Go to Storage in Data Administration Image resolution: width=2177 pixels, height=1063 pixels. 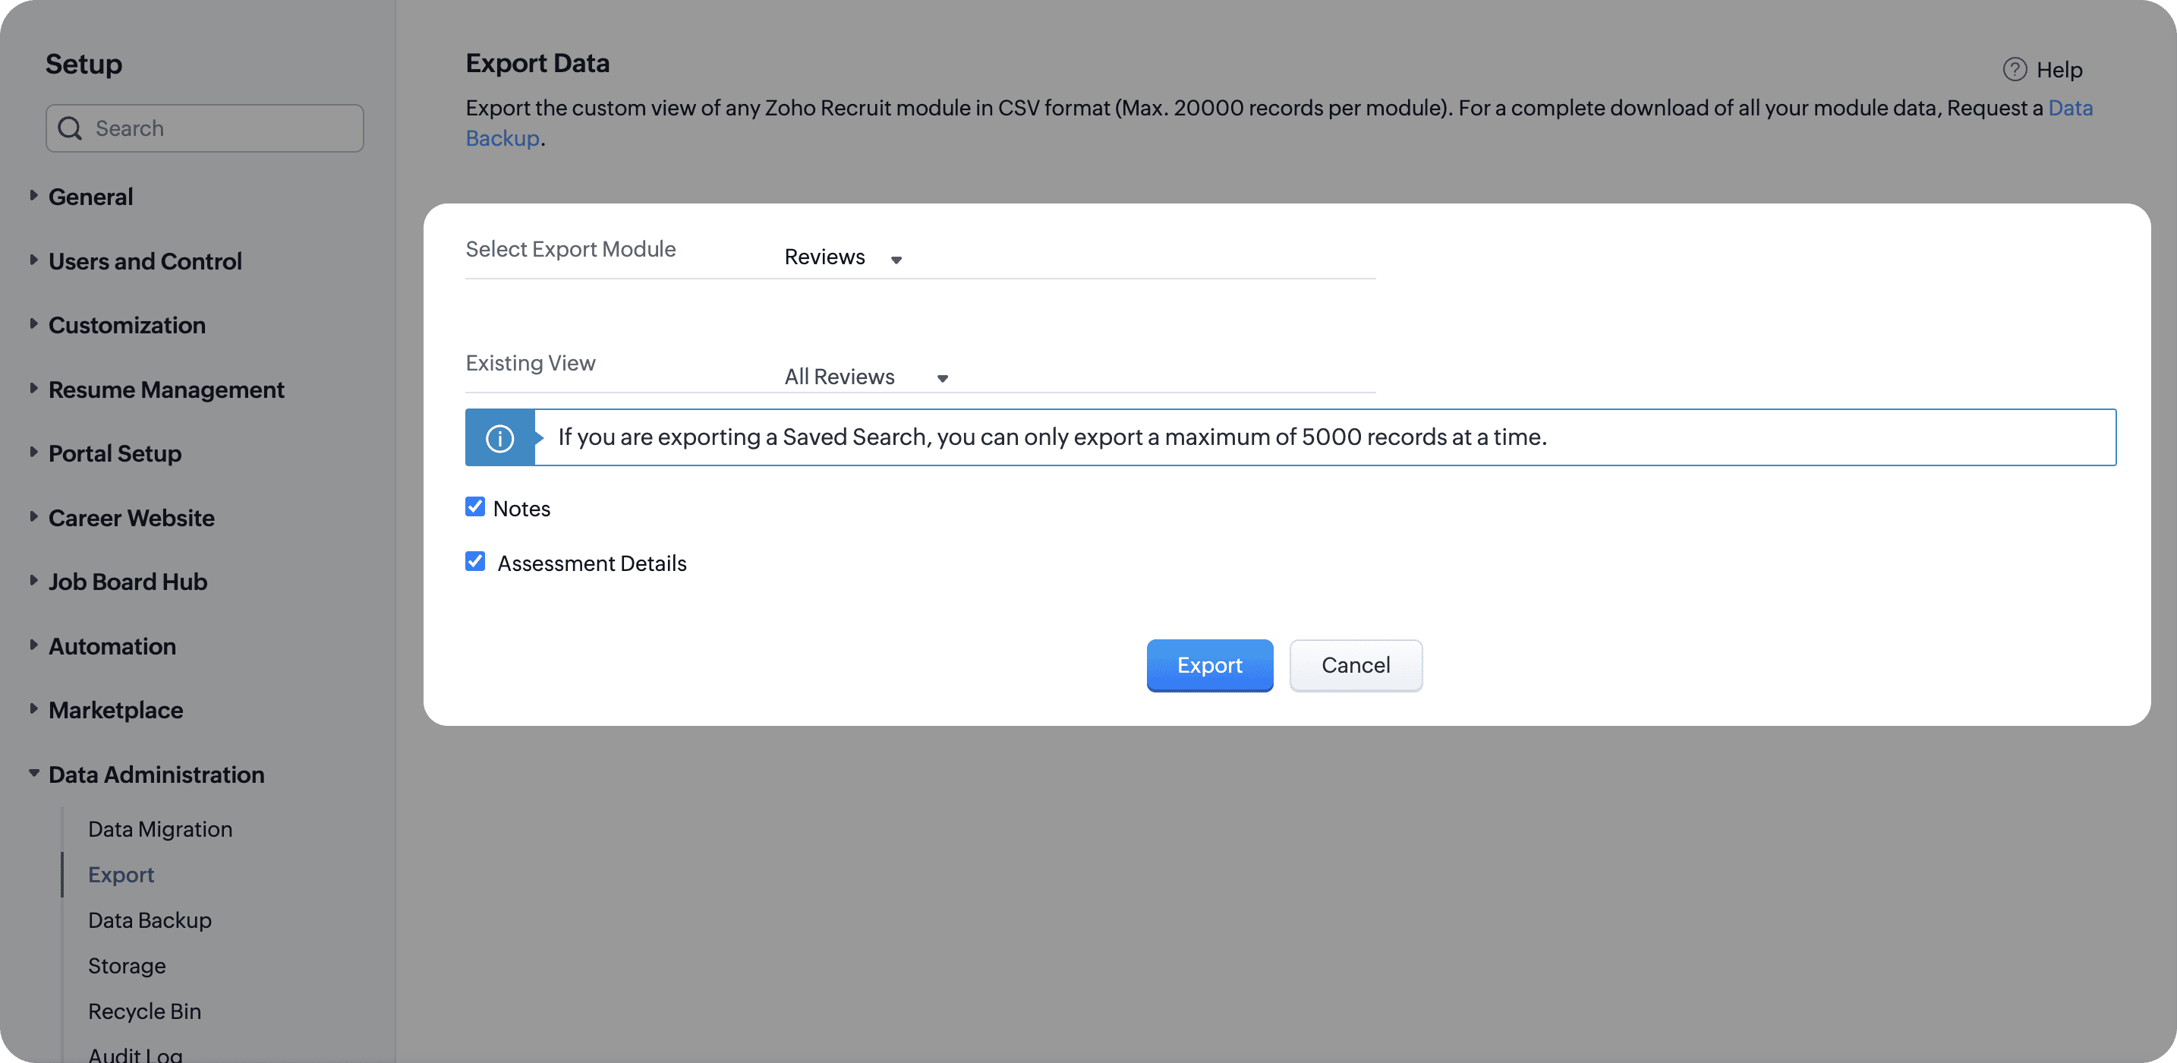click(127, 966)
